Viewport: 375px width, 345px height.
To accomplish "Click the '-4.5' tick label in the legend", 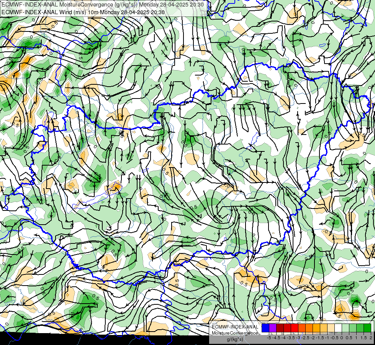I will tap(276, 338).
